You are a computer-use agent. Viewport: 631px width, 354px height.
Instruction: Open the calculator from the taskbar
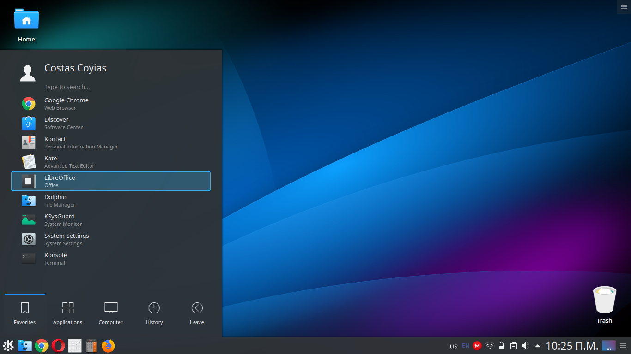click(x=91, y=345)
